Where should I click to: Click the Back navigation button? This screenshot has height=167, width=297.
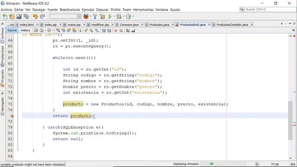pyautogui.click(x=42, y=30)
